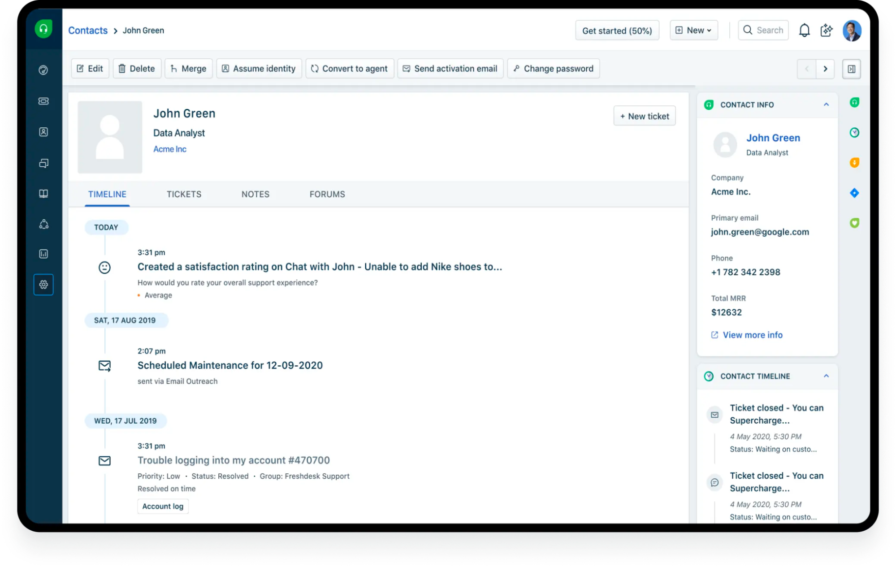896x567 pixels.
Task: Switch to the TICKETS tab
Action: tap(183, 194)
